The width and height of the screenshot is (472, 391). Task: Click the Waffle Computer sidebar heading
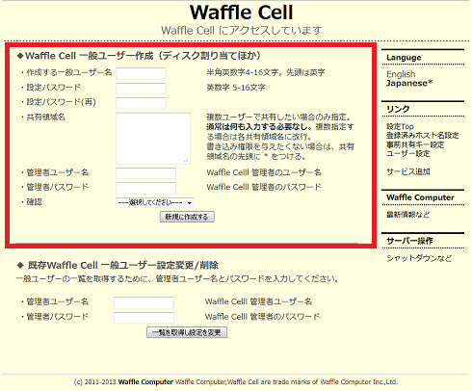(x=420, y=197)
